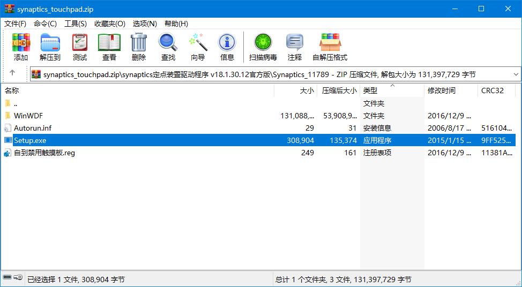
Task: Click the Find (查找) magnifier icon
Action: pos(168,42)
